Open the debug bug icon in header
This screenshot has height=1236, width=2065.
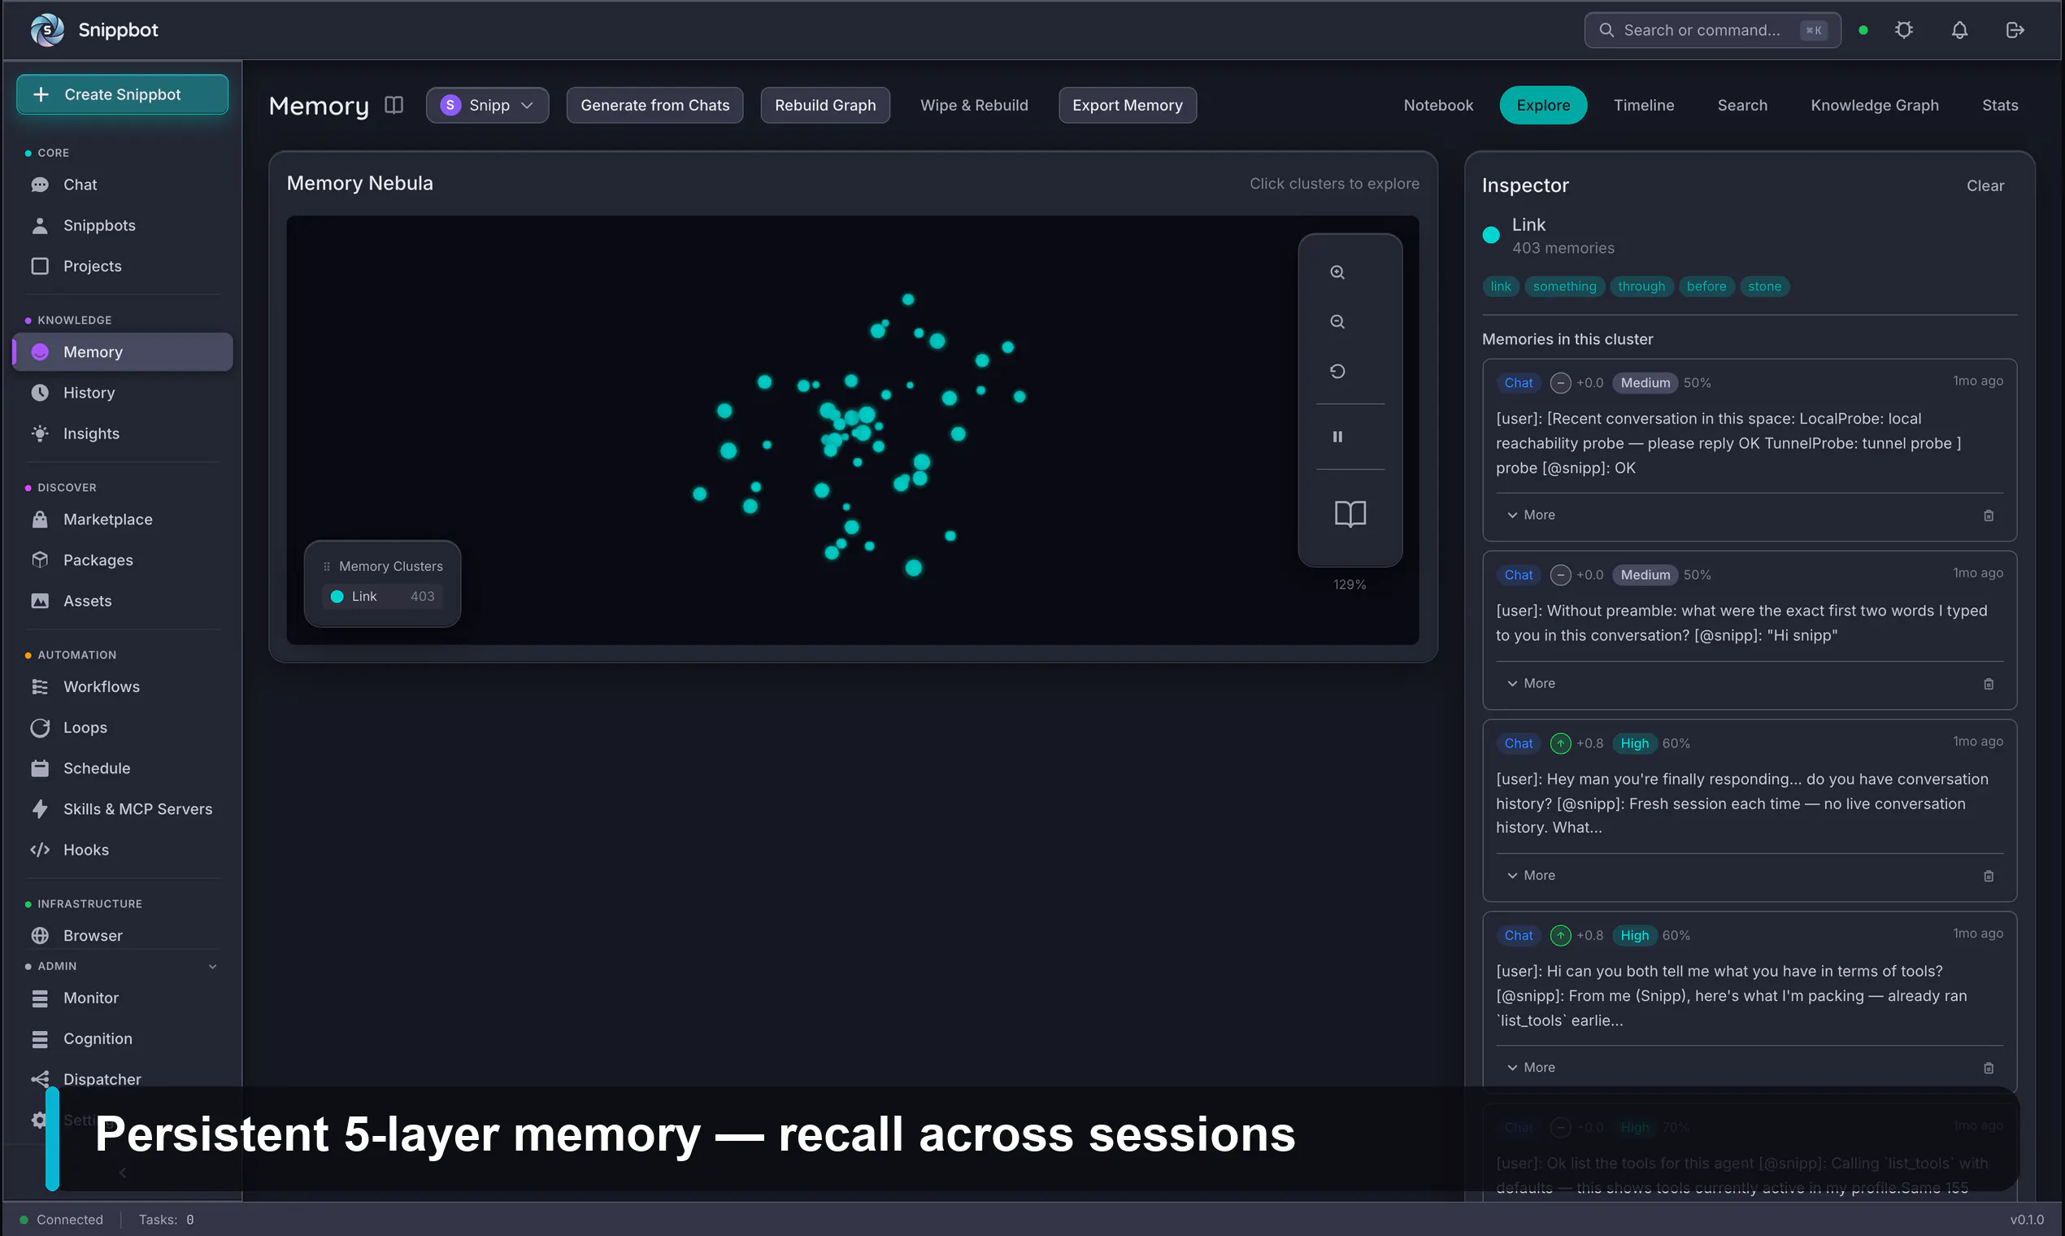1903,30
